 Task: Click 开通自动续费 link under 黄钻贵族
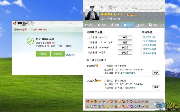click(x=129, y=73)
